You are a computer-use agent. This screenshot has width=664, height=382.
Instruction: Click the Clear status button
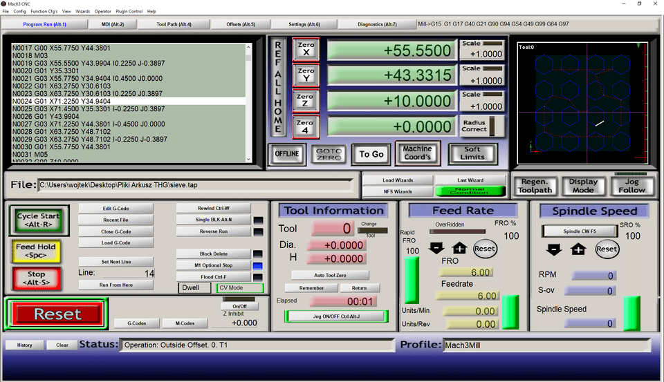[62, 345]
